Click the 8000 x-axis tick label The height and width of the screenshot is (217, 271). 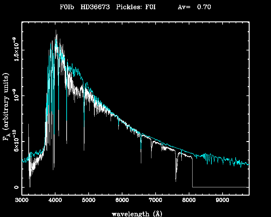[189, 200]
